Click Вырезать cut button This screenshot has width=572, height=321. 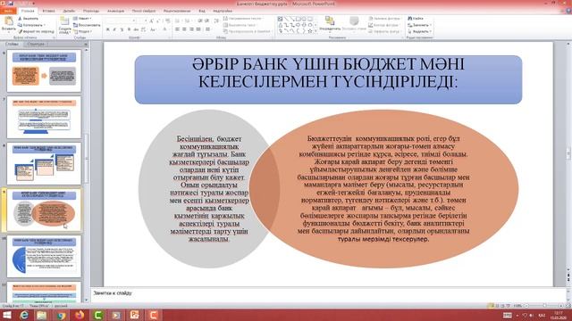click(29, 18)
